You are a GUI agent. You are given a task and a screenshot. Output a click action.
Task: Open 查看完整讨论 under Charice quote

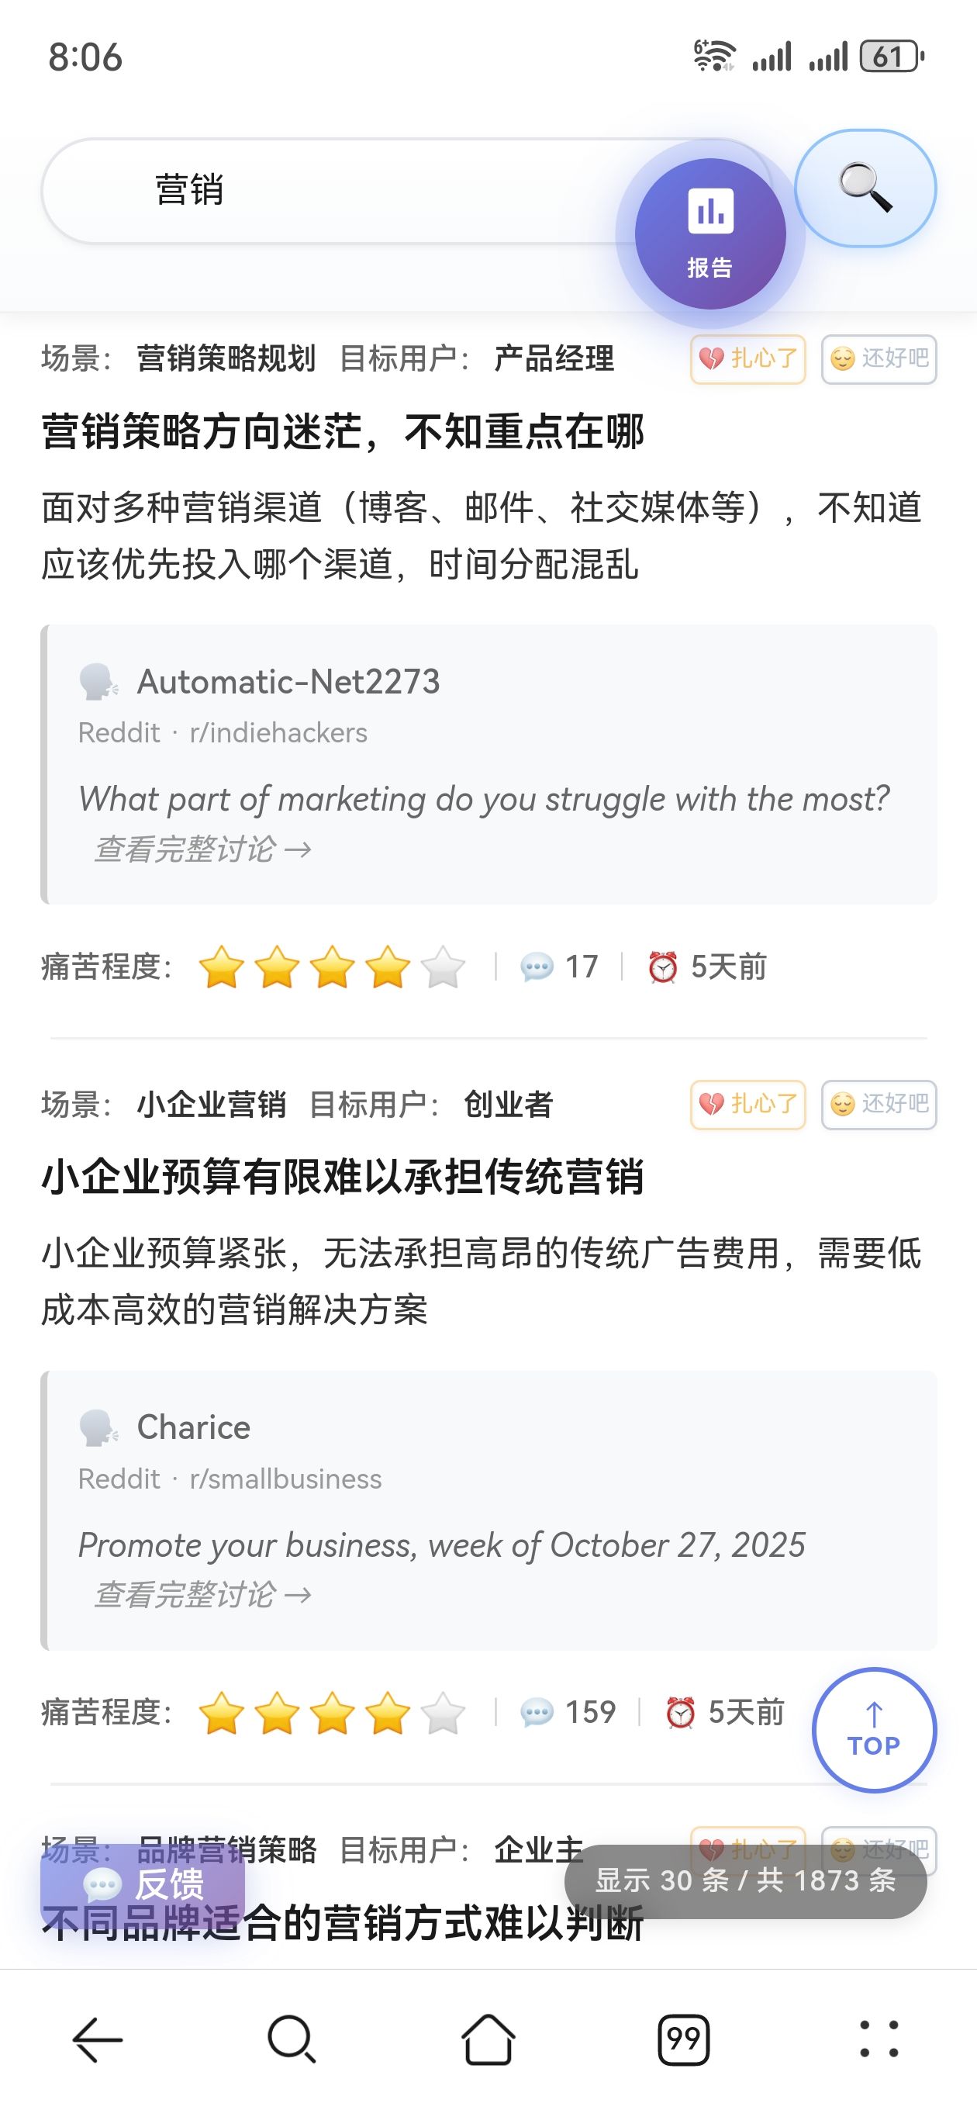[x=202, y=1595]
